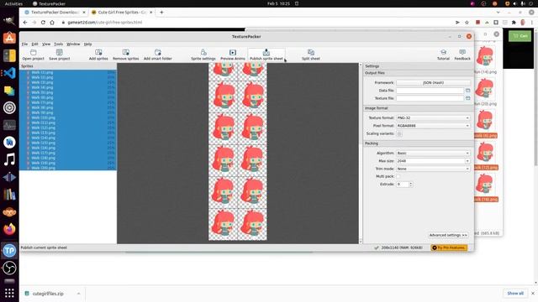Open the TexturePacker dock icon

tap(9, 251)
